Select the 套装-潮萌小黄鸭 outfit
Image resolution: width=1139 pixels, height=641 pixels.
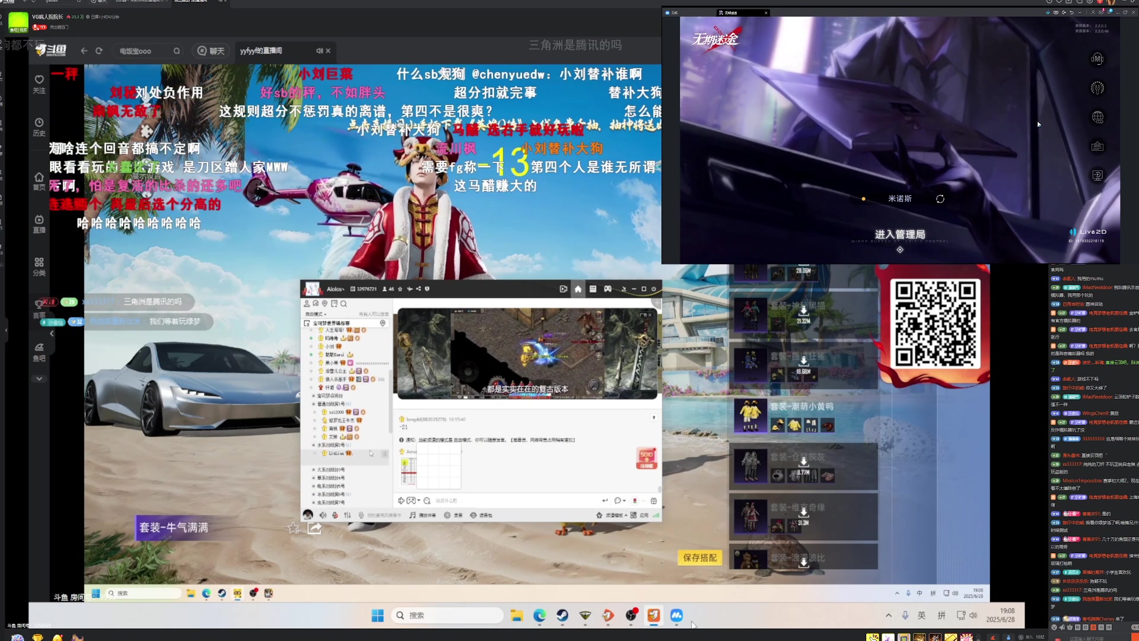pos(803,415)
